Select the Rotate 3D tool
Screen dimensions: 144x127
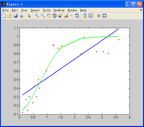tap(55, 16)
